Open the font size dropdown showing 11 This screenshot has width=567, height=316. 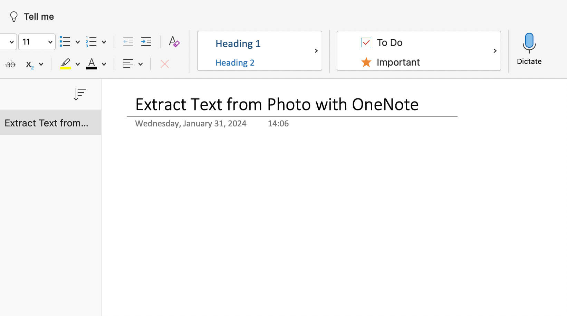37,42
